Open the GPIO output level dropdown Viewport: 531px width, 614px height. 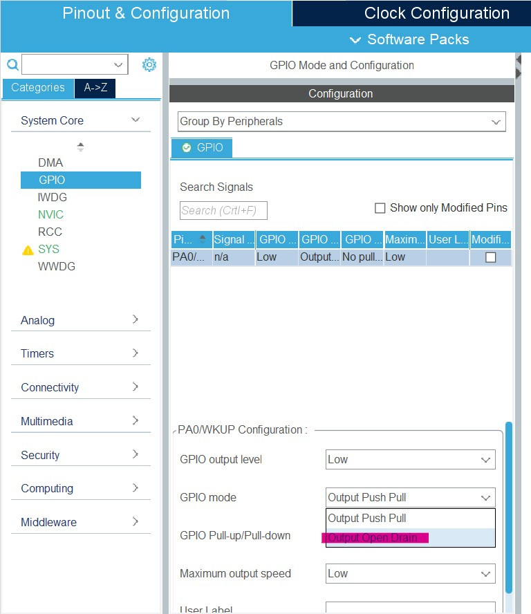tap(411, 459)
